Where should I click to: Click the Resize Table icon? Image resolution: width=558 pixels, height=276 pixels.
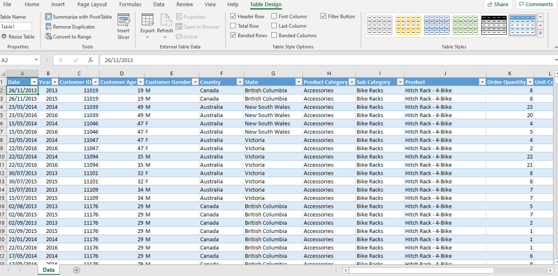coord(4,37)
